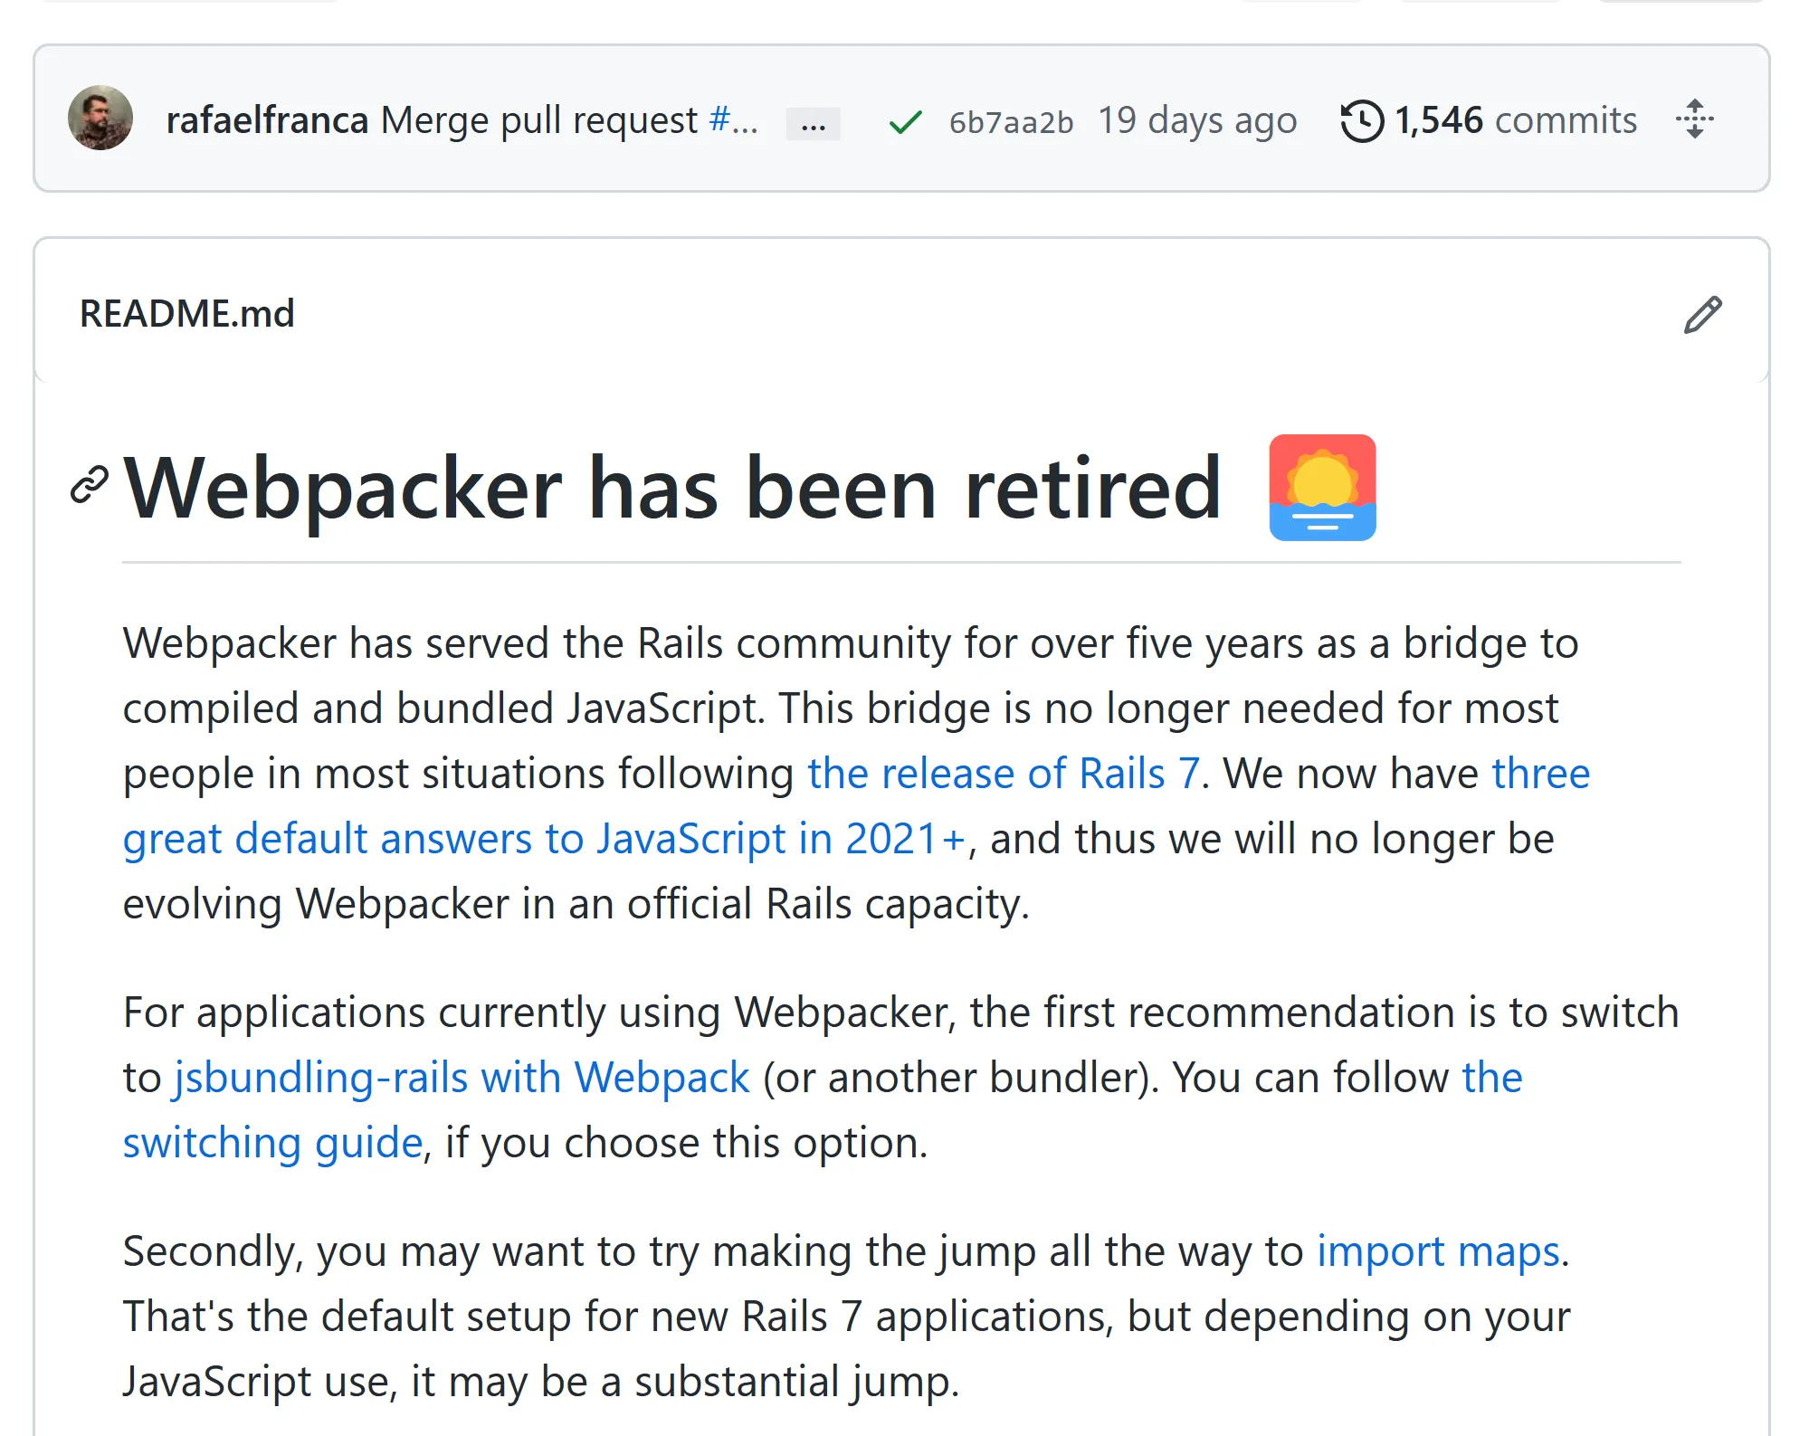This screenshot has height=1436, width=1809.
Task: Open commit history via the clock icon
Action: 1363,119
